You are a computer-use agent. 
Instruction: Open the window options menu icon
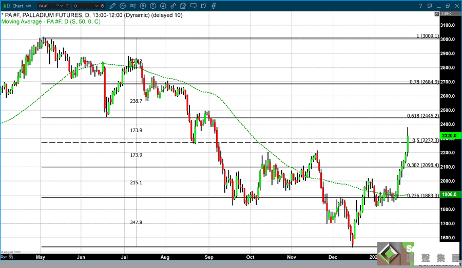(x=429, y=6)
